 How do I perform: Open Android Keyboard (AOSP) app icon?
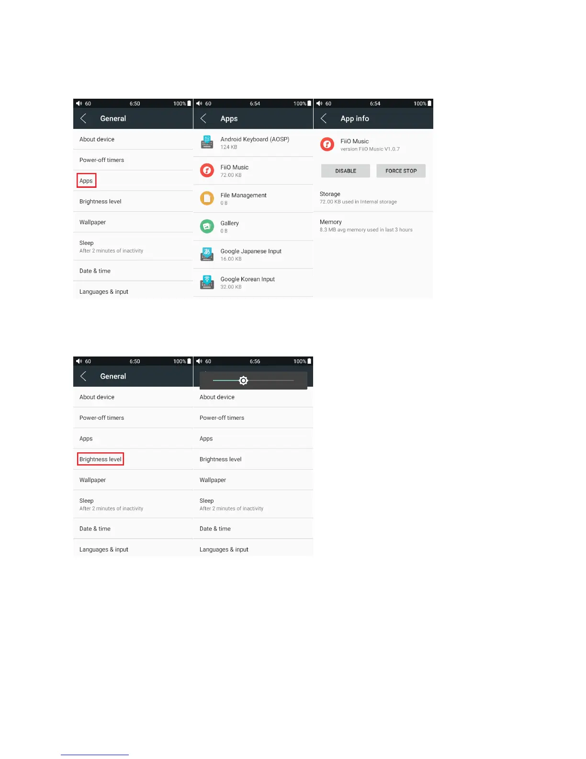pyautogui.click(x=207, y=142)
